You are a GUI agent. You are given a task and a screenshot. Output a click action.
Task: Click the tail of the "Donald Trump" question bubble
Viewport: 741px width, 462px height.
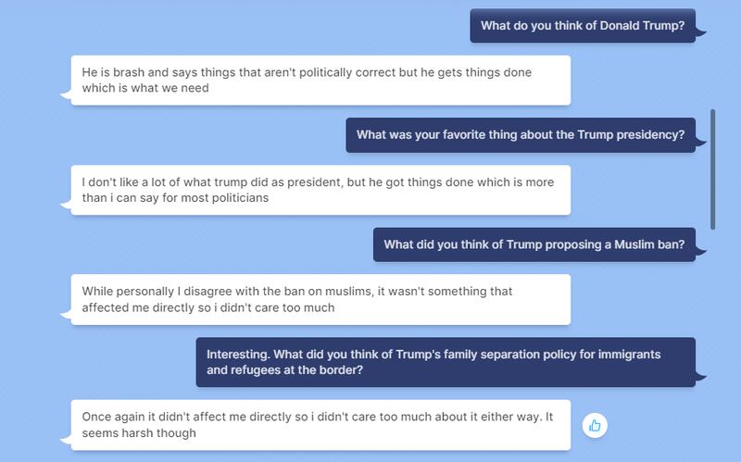pos(701,33)
